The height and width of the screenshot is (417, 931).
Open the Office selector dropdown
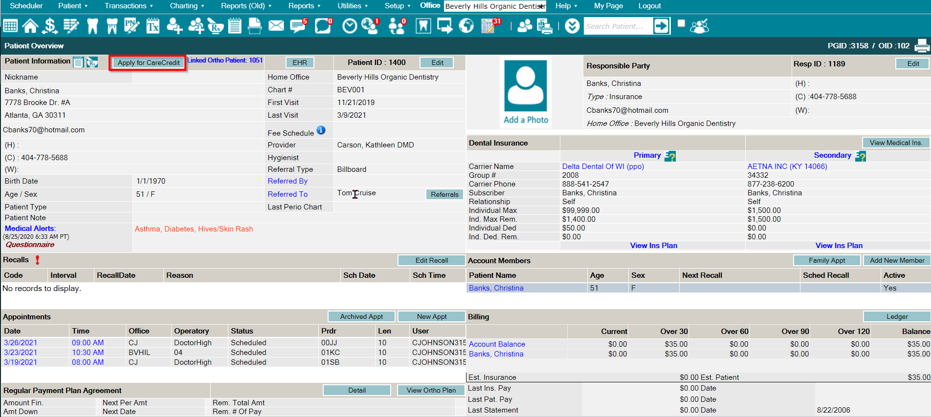[495, 6]
